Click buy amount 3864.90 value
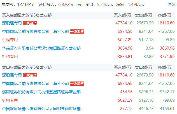The image size is (177, 114). pos(125,48)
